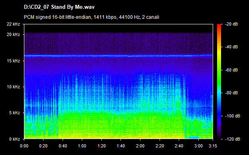The height and width of the screenshot is (155, 249).
Task: Select the 2:00 time marker
Action: point(140,146)
